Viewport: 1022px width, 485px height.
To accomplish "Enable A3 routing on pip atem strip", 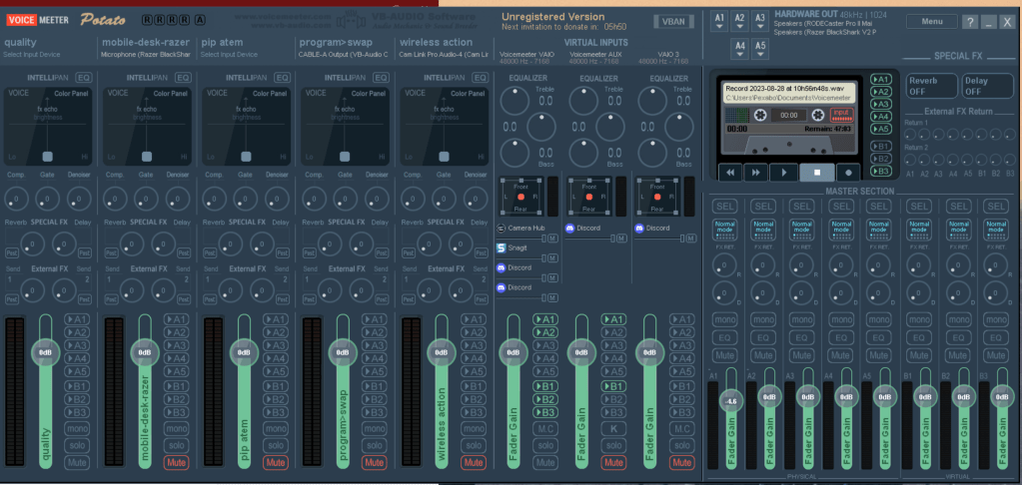I will click(276, 345).
